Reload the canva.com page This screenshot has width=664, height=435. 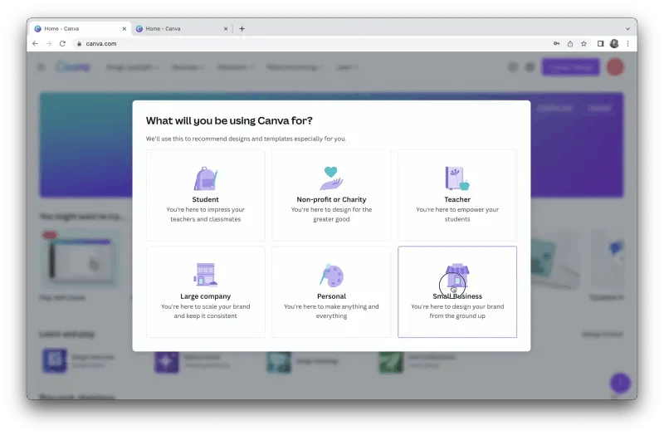coord(63,44)
